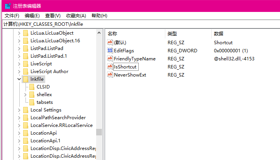280x160 pixels.
Task: Expand the LiveScript Author key
Action: pyautogui.click(x=19, y=72)
